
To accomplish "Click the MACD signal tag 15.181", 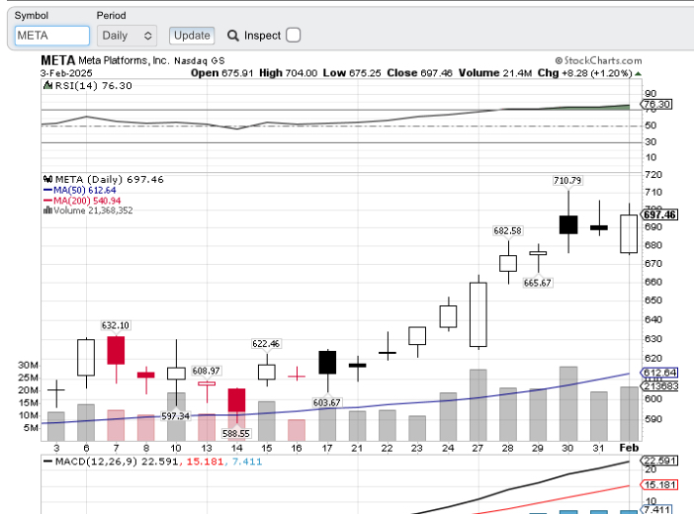I will click(x=659, y=484).
